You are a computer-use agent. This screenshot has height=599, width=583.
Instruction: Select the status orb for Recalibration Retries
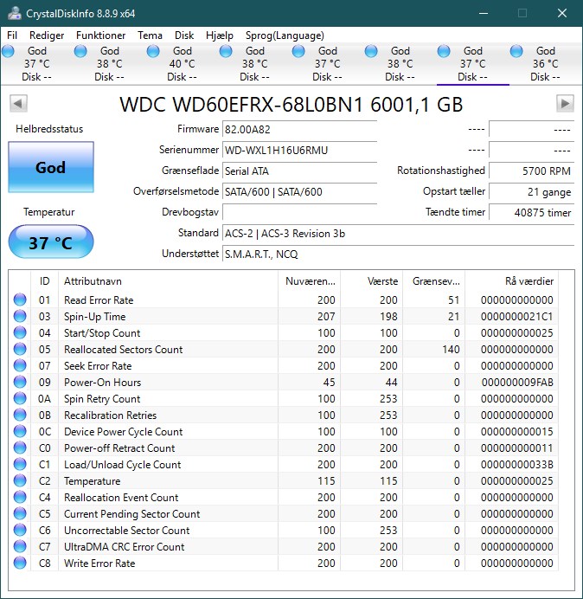[20, 415]
